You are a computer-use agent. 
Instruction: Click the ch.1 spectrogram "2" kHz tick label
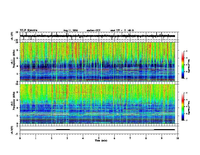pyautogui.click(x=17, y=74)
